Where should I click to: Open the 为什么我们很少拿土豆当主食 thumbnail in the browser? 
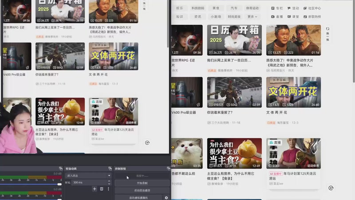pos(234,153)
